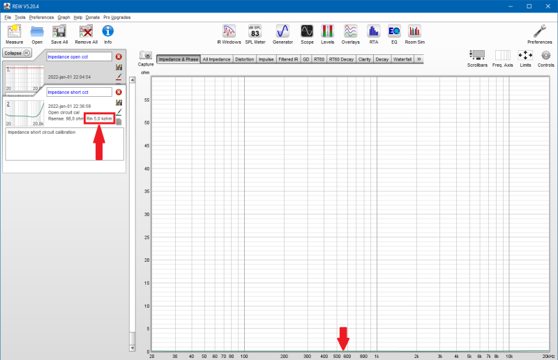Switch to RT60 Decay tab

341,59
